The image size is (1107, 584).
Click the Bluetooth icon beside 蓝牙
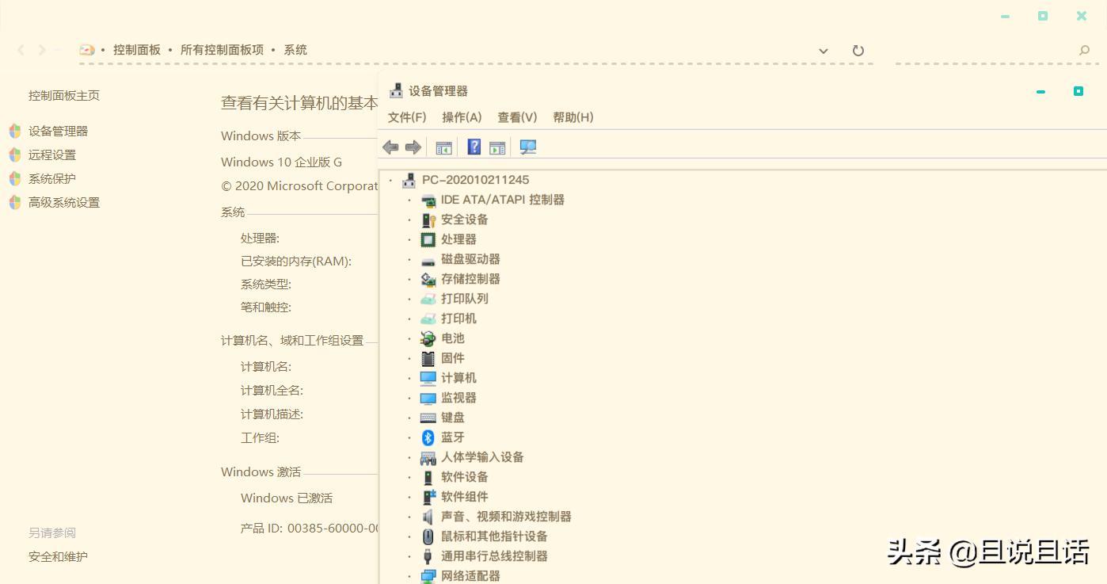pos(428,437)
